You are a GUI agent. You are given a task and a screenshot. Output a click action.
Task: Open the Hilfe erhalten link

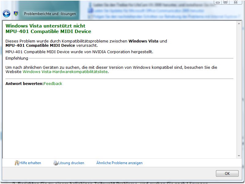click(30, 163)
